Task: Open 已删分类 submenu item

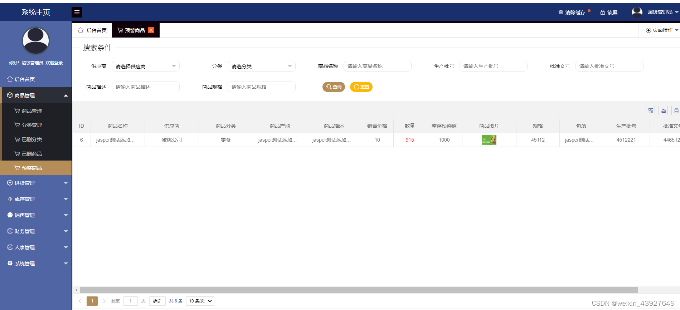Action: (36, 139)
